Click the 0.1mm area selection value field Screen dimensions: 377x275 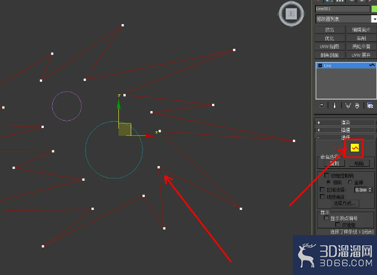(x=361, y=190)
